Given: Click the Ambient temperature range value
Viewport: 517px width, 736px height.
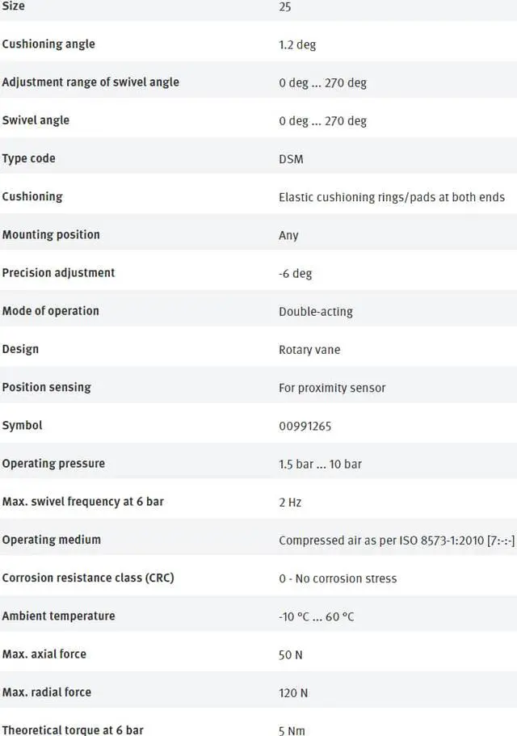Looking at the screenshot, I should point(316,616).
